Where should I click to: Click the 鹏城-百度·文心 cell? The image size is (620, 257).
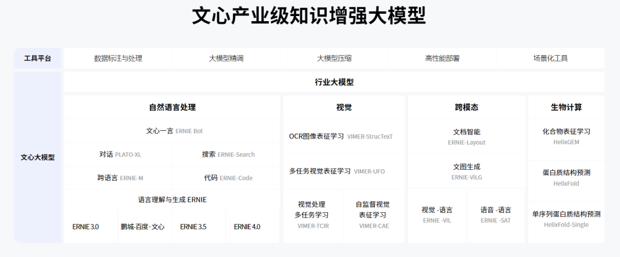[145, 227]
